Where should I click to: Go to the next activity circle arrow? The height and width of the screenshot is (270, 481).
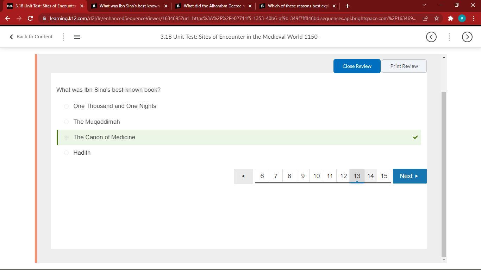[467, 37]
